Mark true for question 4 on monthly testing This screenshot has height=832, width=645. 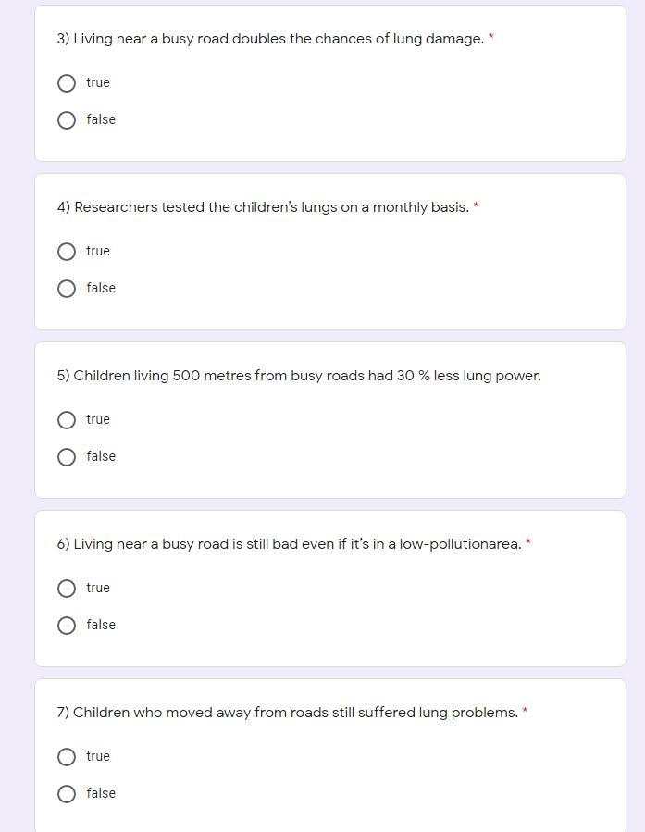point(67,252)
